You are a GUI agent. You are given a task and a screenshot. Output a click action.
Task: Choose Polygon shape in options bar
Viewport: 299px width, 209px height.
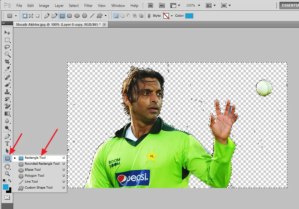pyautogui.click(x=85, y=16)
